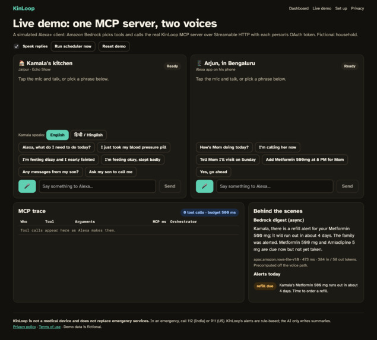Viewport: 377px width, 340px height.
Task: Open the Dashboard nav item
Action: pos(299,8)
